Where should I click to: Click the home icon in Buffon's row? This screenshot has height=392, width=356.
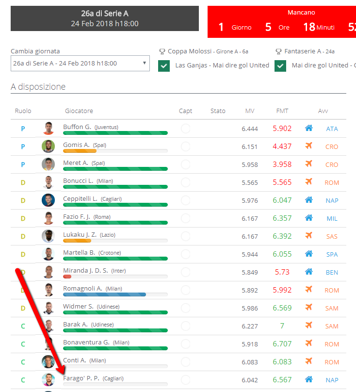click(308, 128)
